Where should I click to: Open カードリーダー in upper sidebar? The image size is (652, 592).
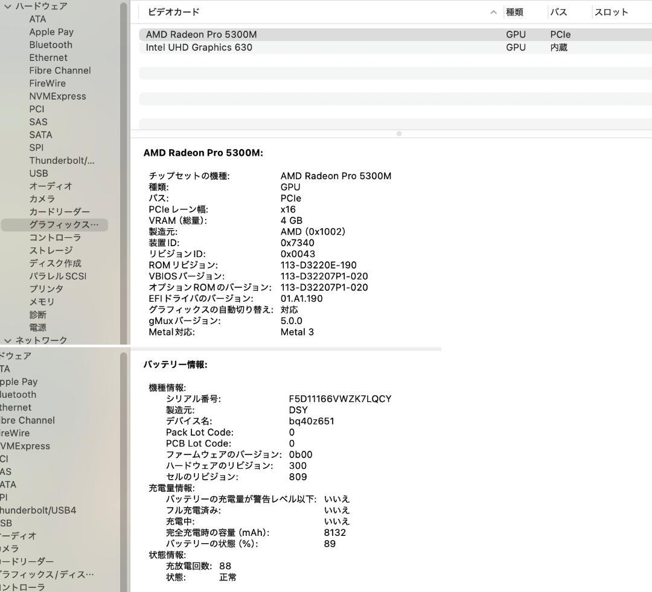click(x=59, y=212)
